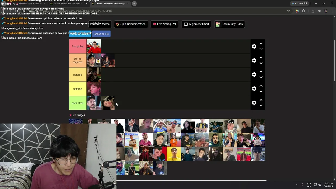Move De los mejores row down
The image size is (336, 189).
pos(261,63)
